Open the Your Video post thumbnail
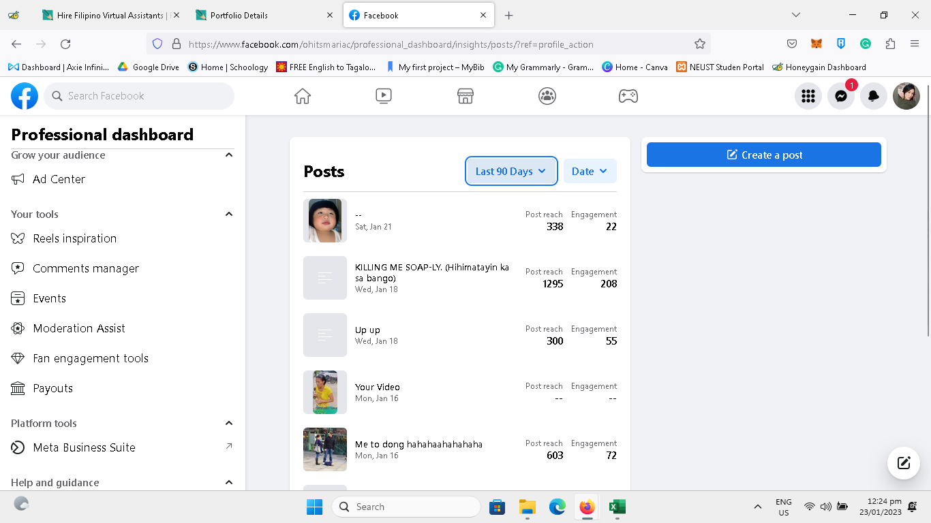This screenshot has height=523, width=931. point(325,392)
